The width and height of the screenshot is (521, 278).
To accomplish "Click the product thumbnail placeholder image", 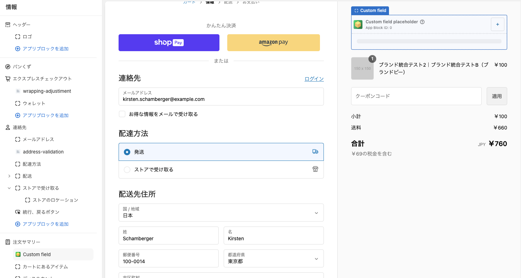I will click(362, 68).
